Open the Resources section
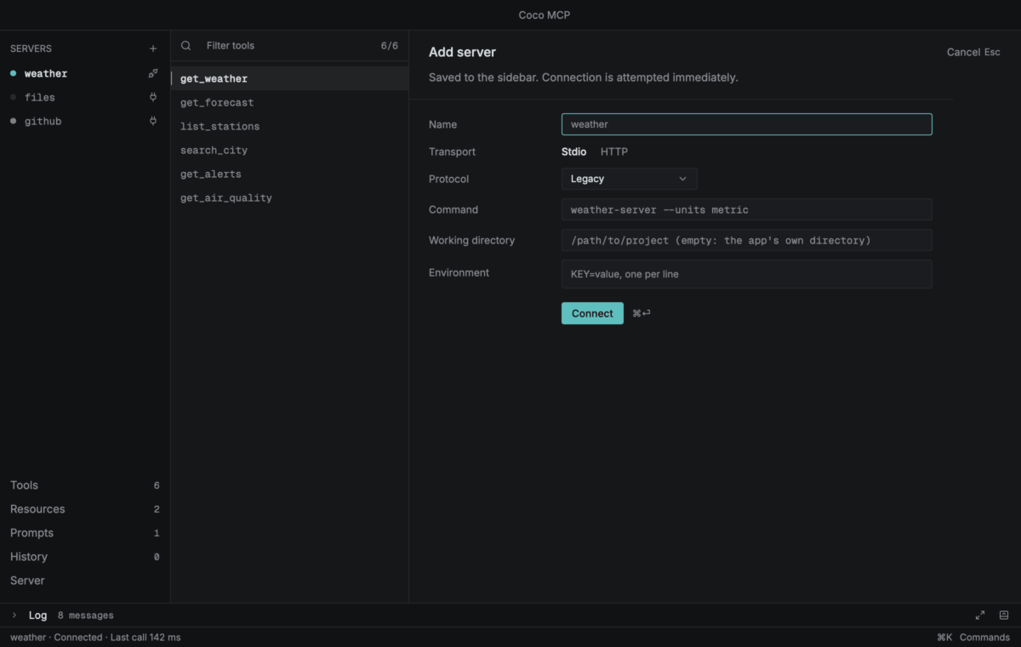The width and height of the screenshot is (1021, 647). tap(85, 509)
